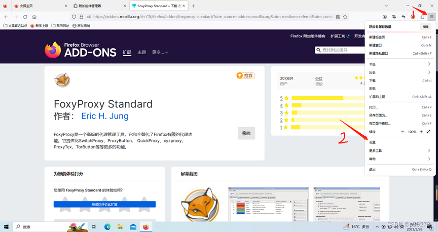The image size is (438, 232).
Task: Click the undo arrow toolbar icon
Action: pos(404,17)
